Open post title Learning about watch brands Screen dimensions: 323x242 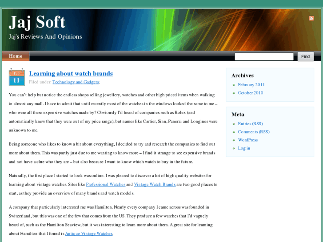click(71, 74)
